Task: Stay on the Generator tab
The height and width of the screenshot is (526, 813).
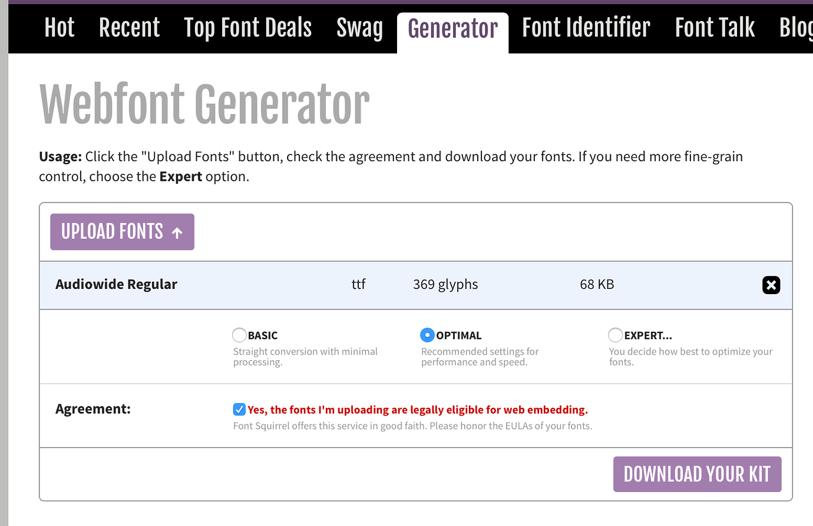Action: [452, 27]
